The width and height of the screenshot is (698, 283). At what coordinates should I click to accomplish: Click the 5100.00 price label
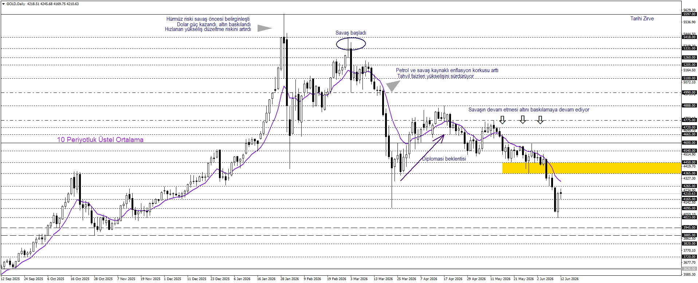point(689,78)
